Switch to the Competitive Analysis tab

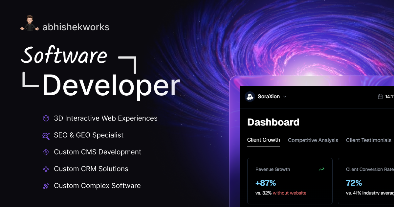(313, 140)
